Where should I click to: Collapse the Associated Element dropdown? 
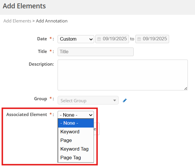click(x=76, y=115)
